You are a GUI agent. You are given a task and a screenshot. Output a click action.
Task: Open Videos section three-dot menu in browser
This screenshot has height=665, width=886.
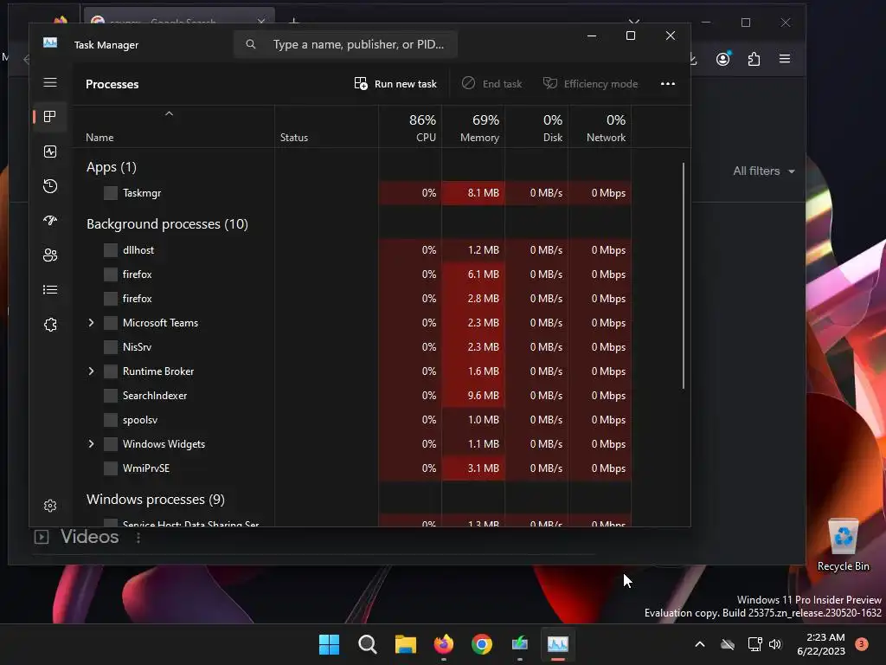[x=138, y=538]
